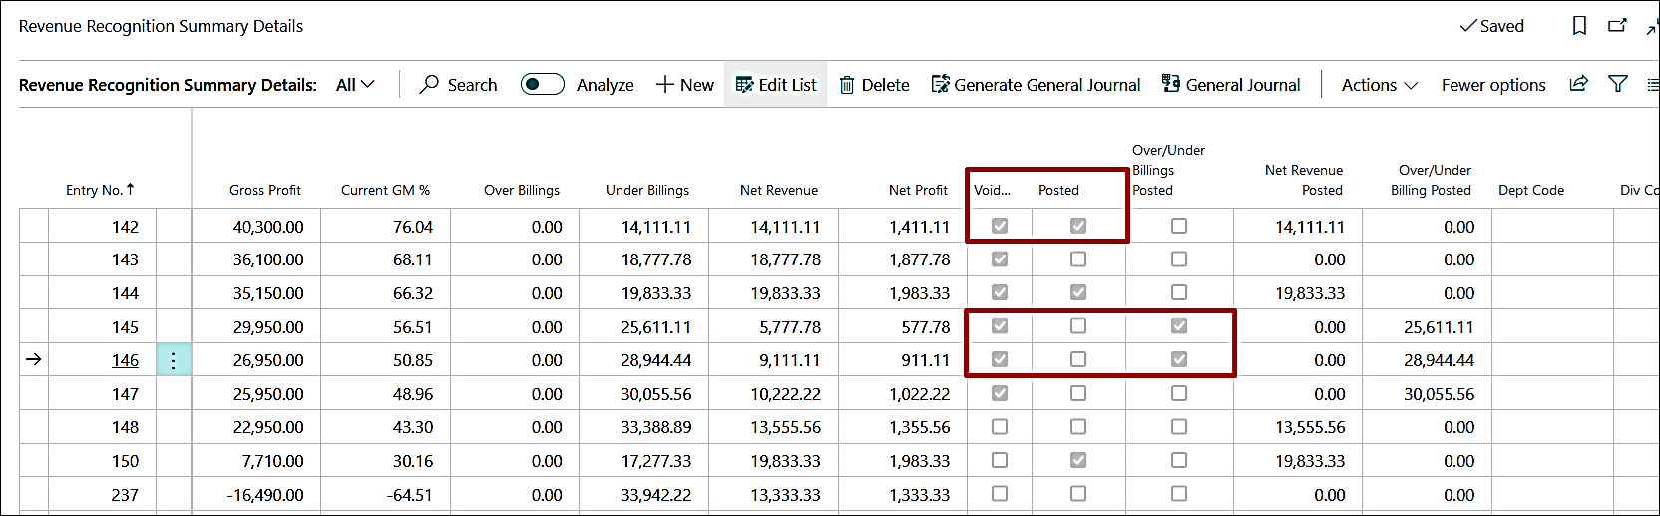
Task: Open entry number 146 link
Action: click(x=125, y=360)
